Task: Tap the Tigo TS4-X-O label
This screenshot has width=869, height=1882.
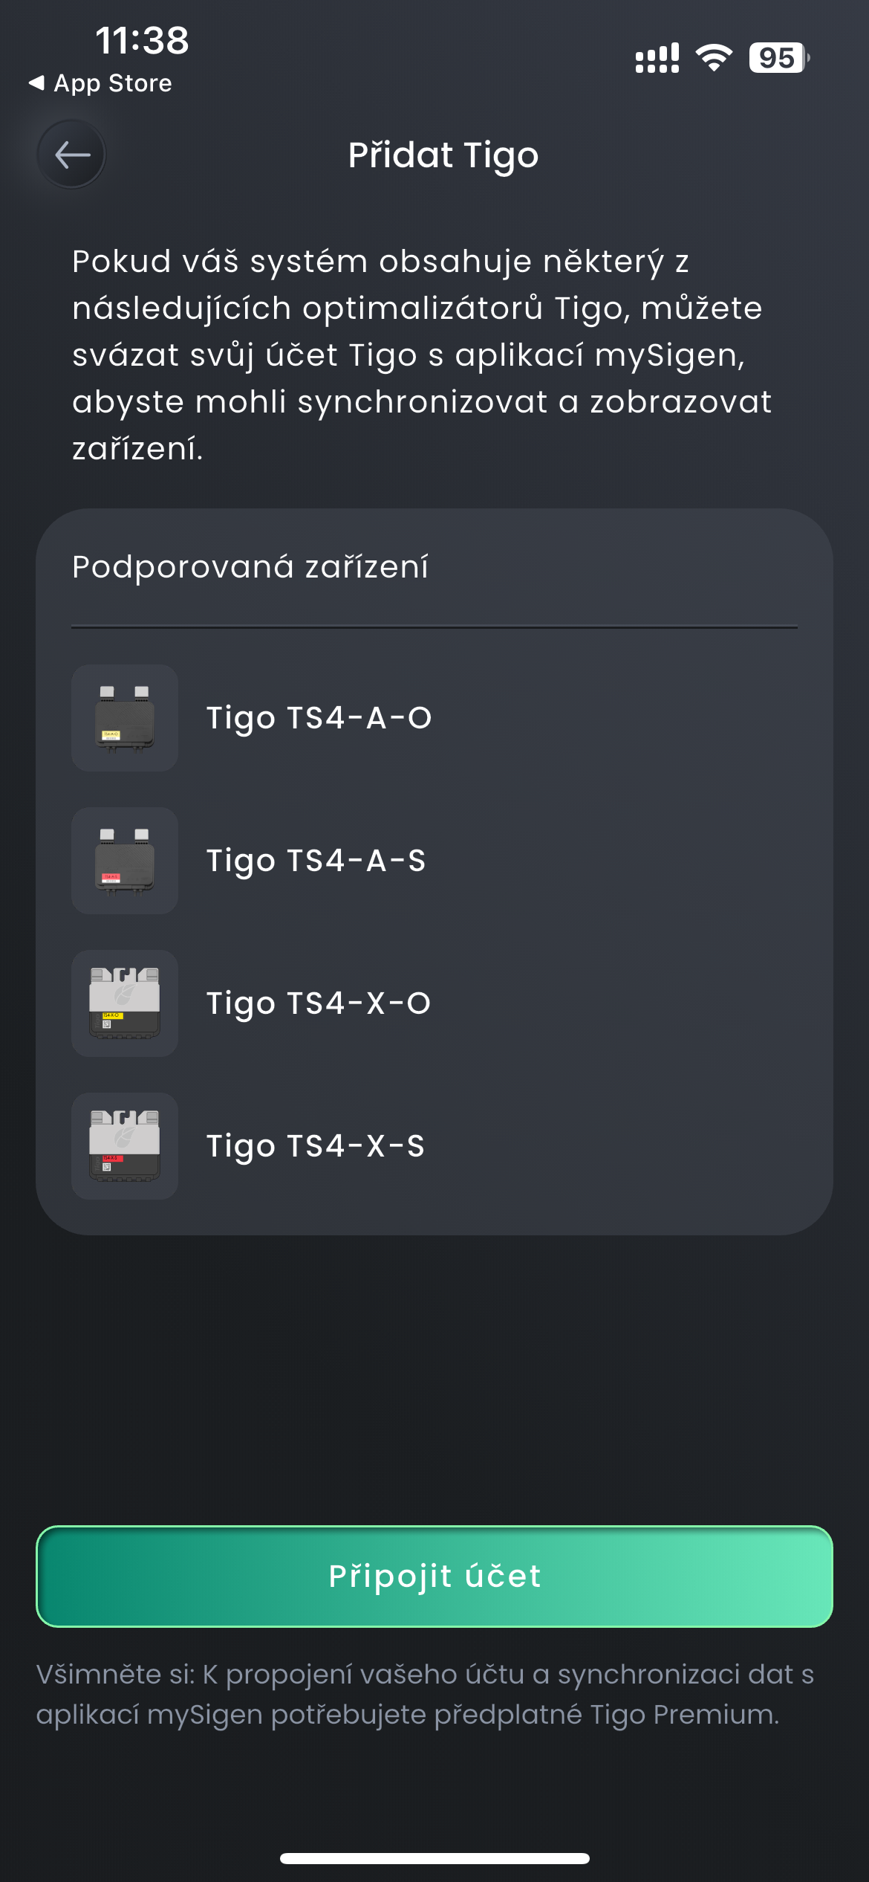Action: tap(318, 1003)
